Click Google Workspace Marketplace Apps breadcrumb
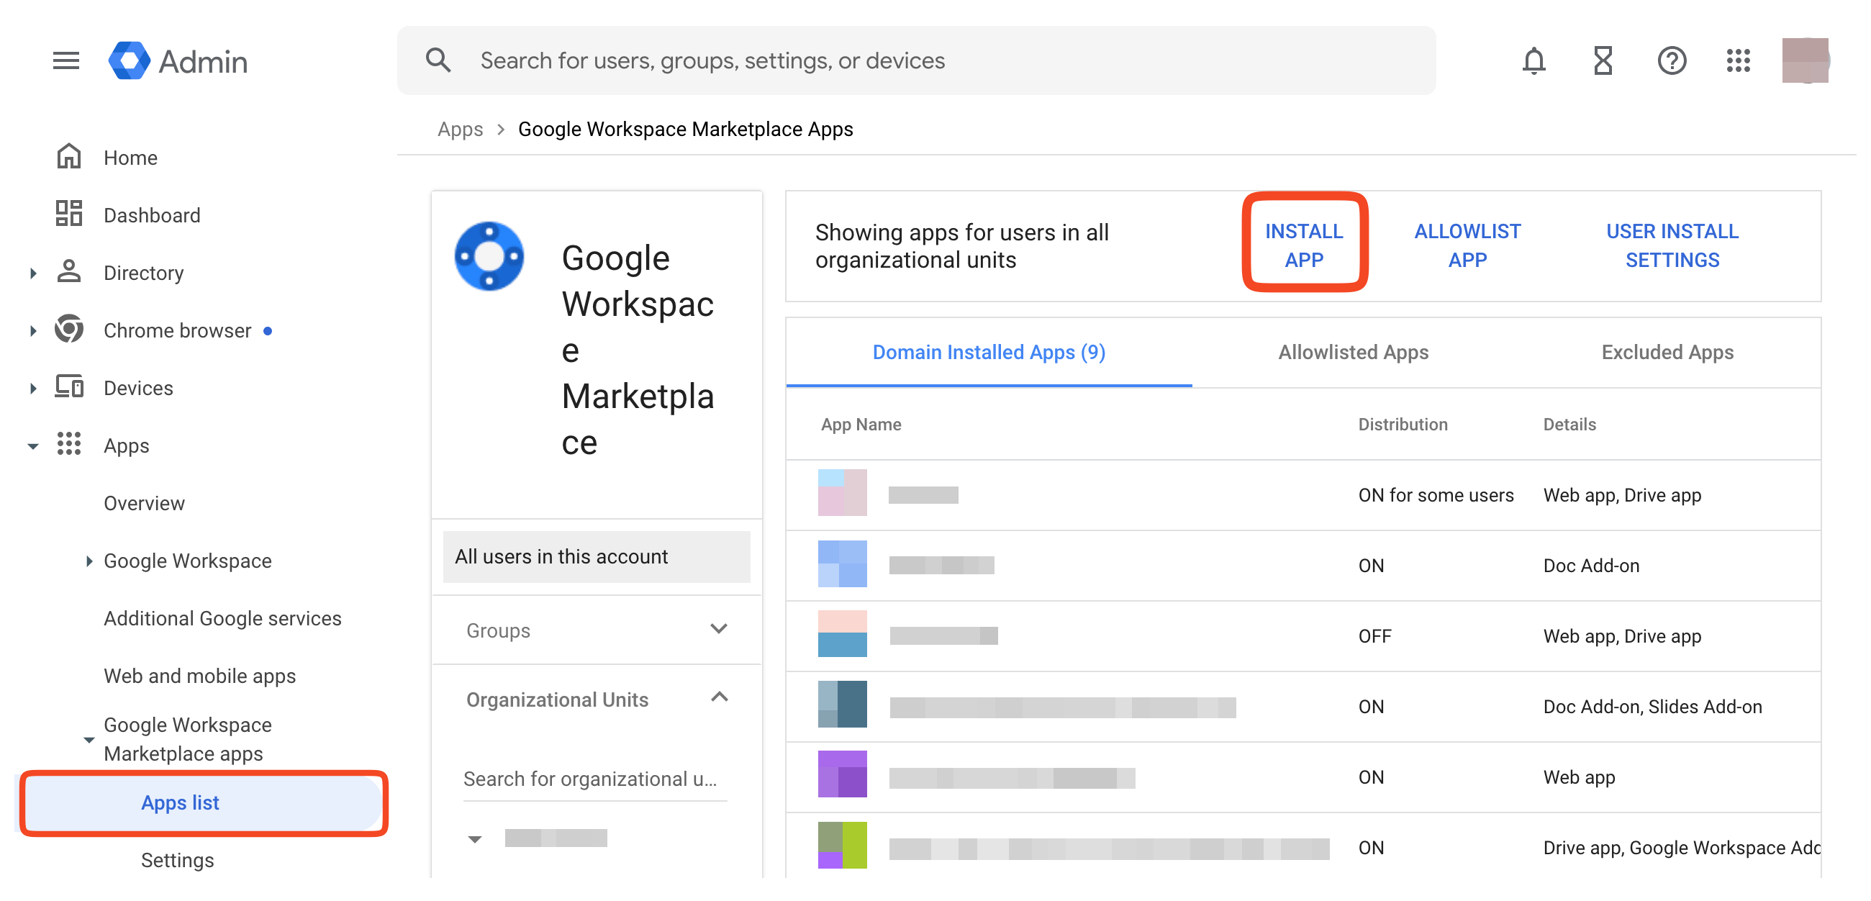This screenshot has width=1871, height=901. (685, 129)
